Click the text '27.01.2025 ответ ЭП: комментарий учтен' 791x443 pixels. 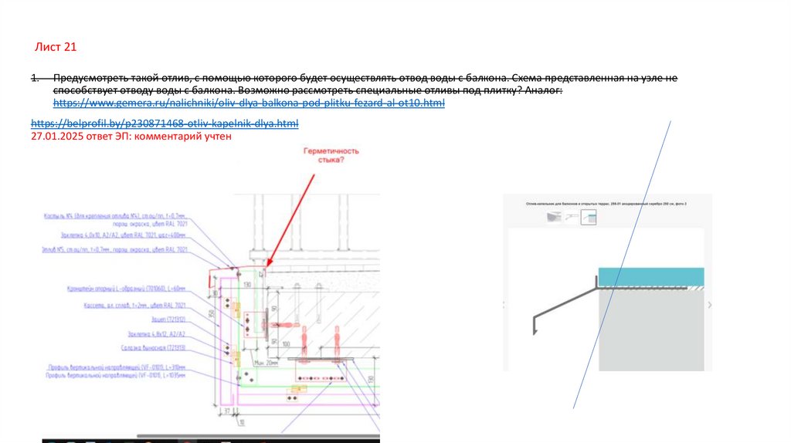(131, 136)
